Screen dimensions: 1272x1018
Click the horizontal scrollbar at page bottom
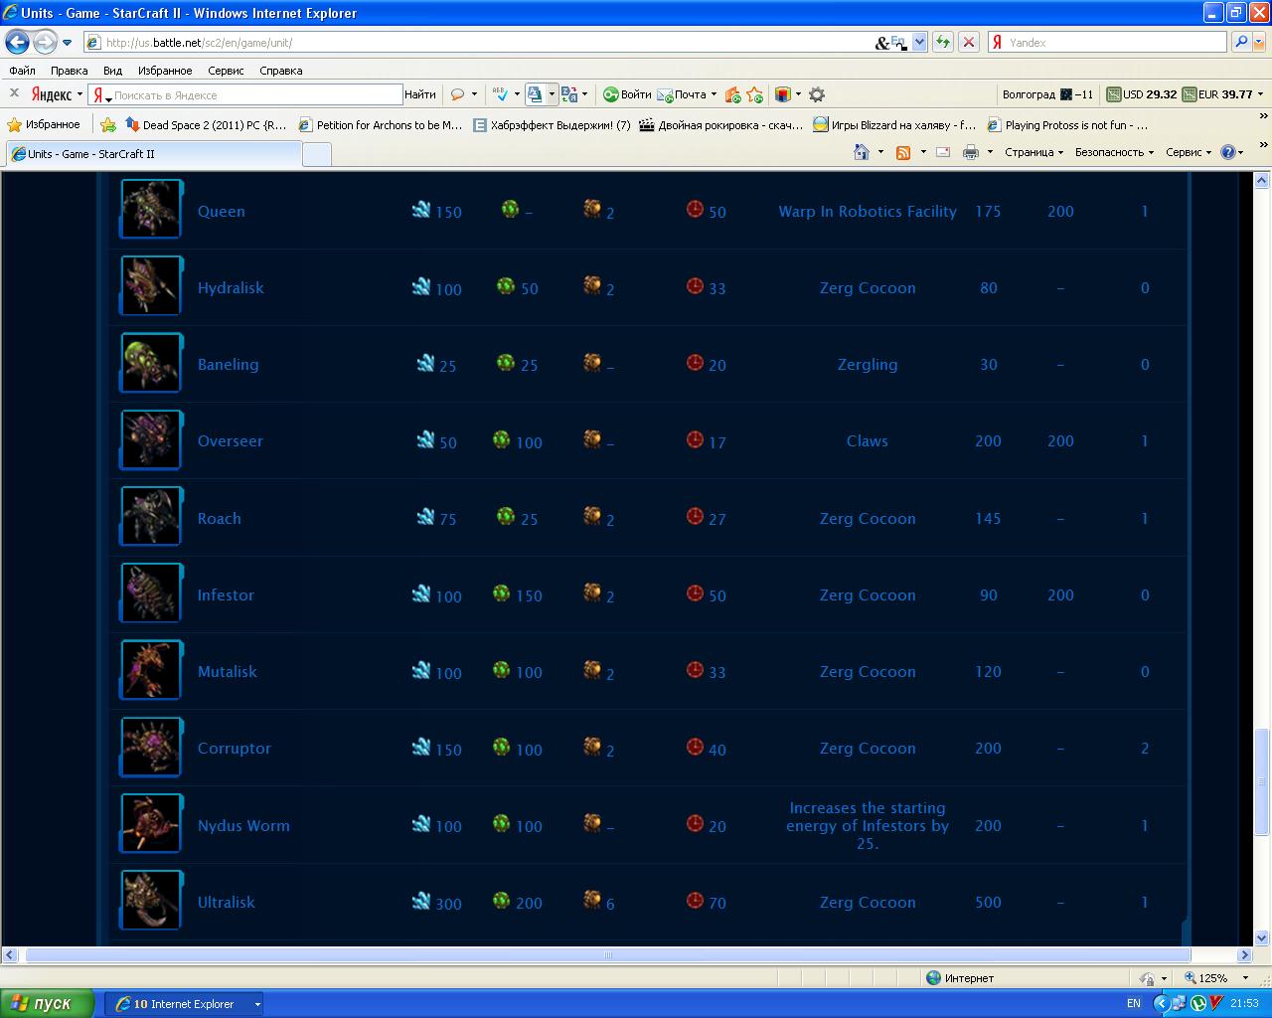click(607, 954)
